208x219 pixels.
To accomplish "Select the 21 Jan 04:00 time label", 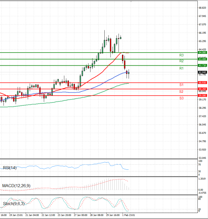I will click(x=32, y=215).
